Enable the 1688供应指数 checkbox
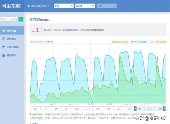 point(152,42)
